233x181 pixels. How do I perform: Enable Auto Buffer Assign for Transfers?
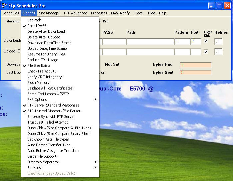tap(60, 151)
